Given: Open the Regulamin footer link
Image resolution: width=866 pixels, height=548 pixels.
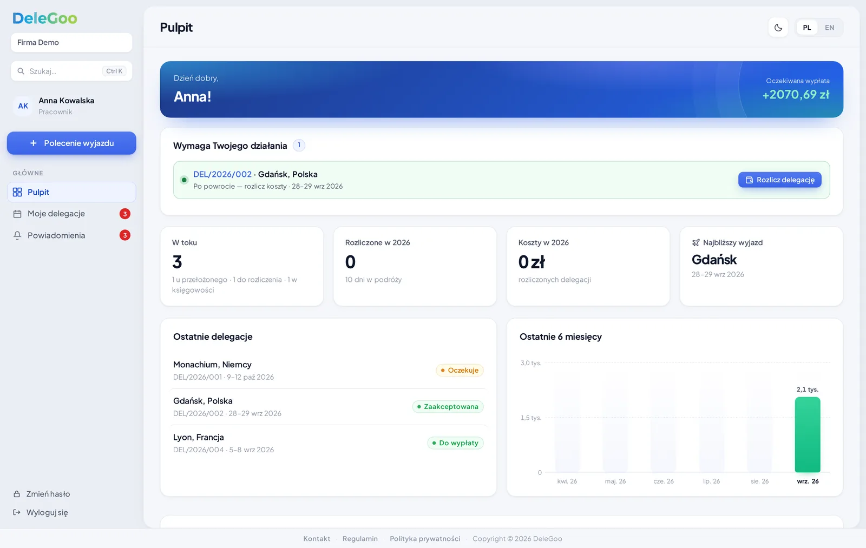Looking at the screenshot, I should [360, 539].
